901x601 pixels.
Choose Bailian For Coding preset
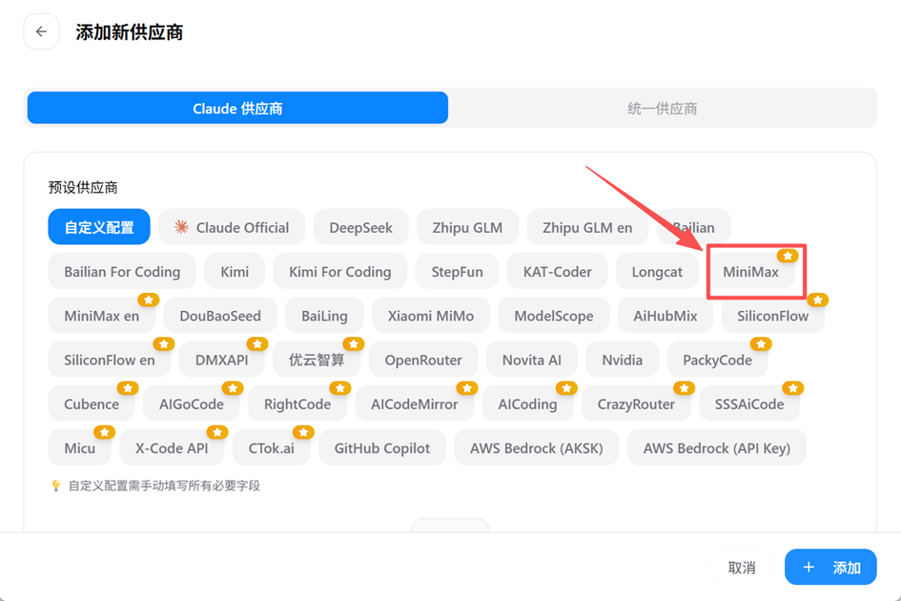coord(122,272)
